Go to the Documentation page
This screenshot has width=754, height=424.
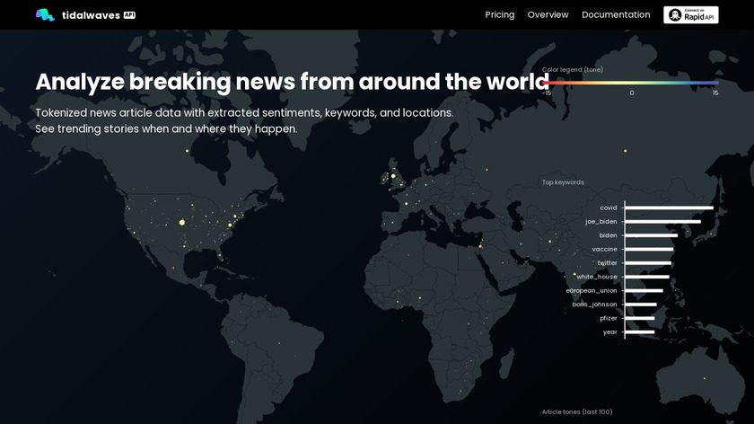616,15
